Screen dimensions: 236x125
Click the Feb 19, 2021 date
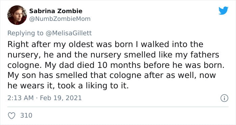point(61,98)
